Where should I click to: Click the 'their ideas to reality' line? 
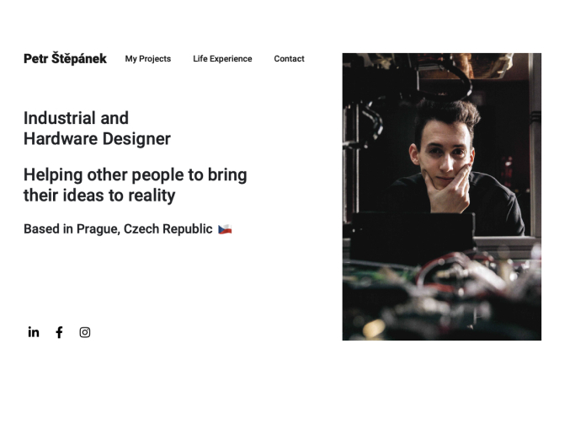coord(99,196)
